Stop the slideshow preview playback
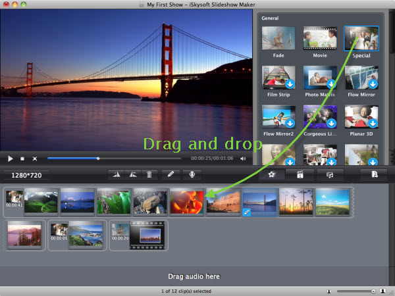Image resolution: width=395 pixels, height=296 pixels. click(x=22, y=159)
